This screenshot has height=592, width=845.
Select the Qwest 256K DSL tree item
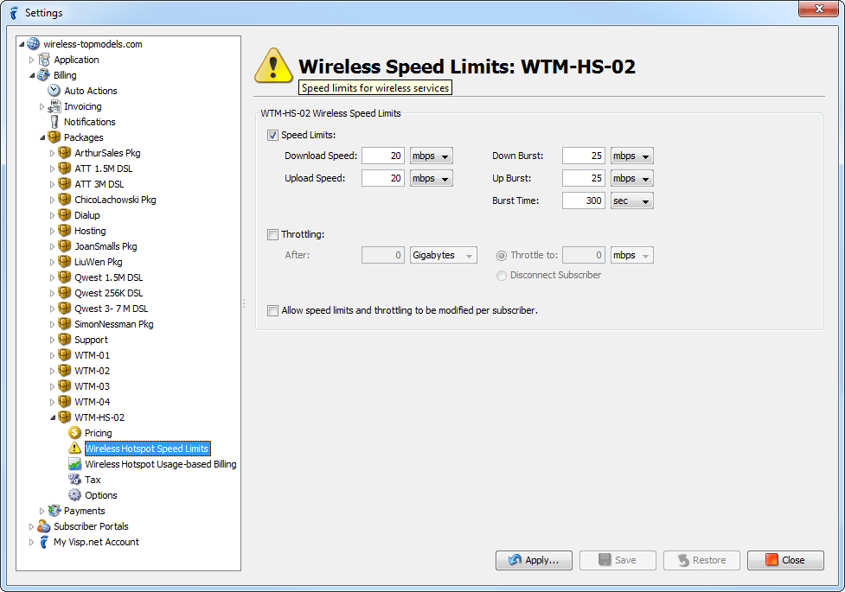pos(108,293)
